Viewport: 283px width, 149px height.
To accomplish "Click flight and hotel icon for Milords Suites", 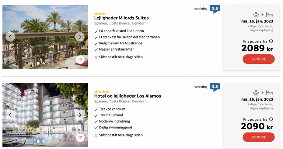I will click(x=263, y=15).
